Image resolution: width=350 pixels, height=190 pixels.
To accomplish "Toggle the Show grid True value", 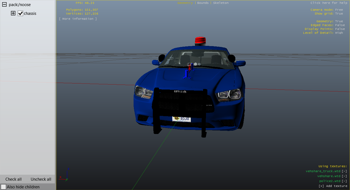I will coord(339,13).
